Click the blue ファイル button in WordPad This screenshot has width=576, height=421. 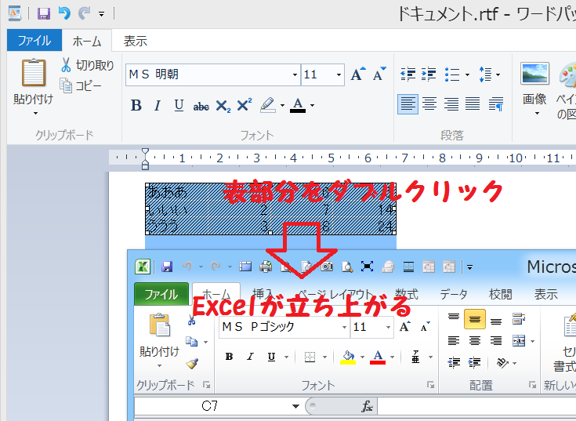click(x=34, y=41)
